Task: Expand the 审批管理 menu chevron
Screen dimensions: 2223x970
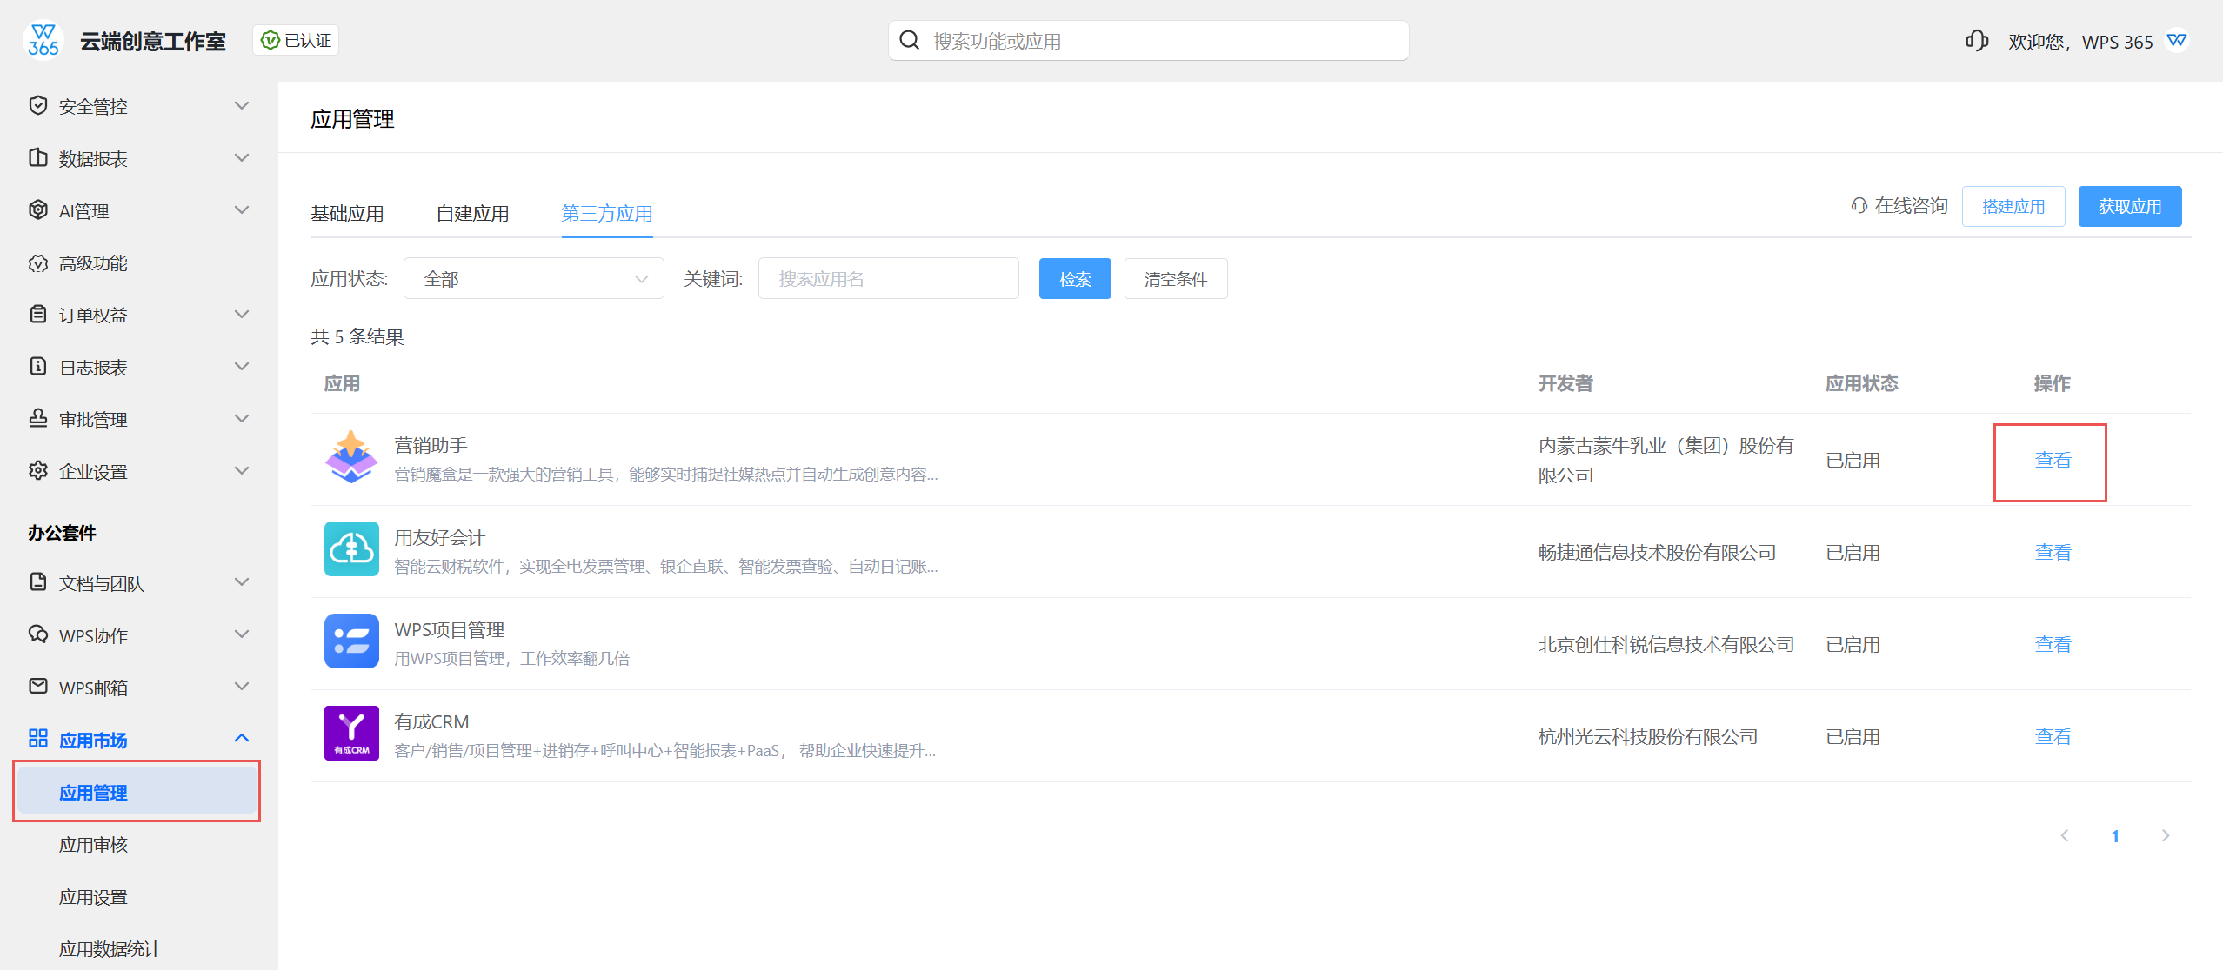Action: tap(242, 419)
